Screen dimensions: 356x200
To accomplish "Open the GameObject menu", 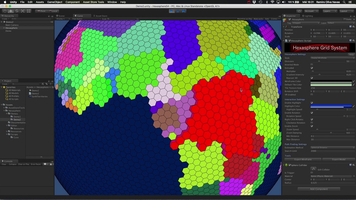I will (x=55, y=2).
